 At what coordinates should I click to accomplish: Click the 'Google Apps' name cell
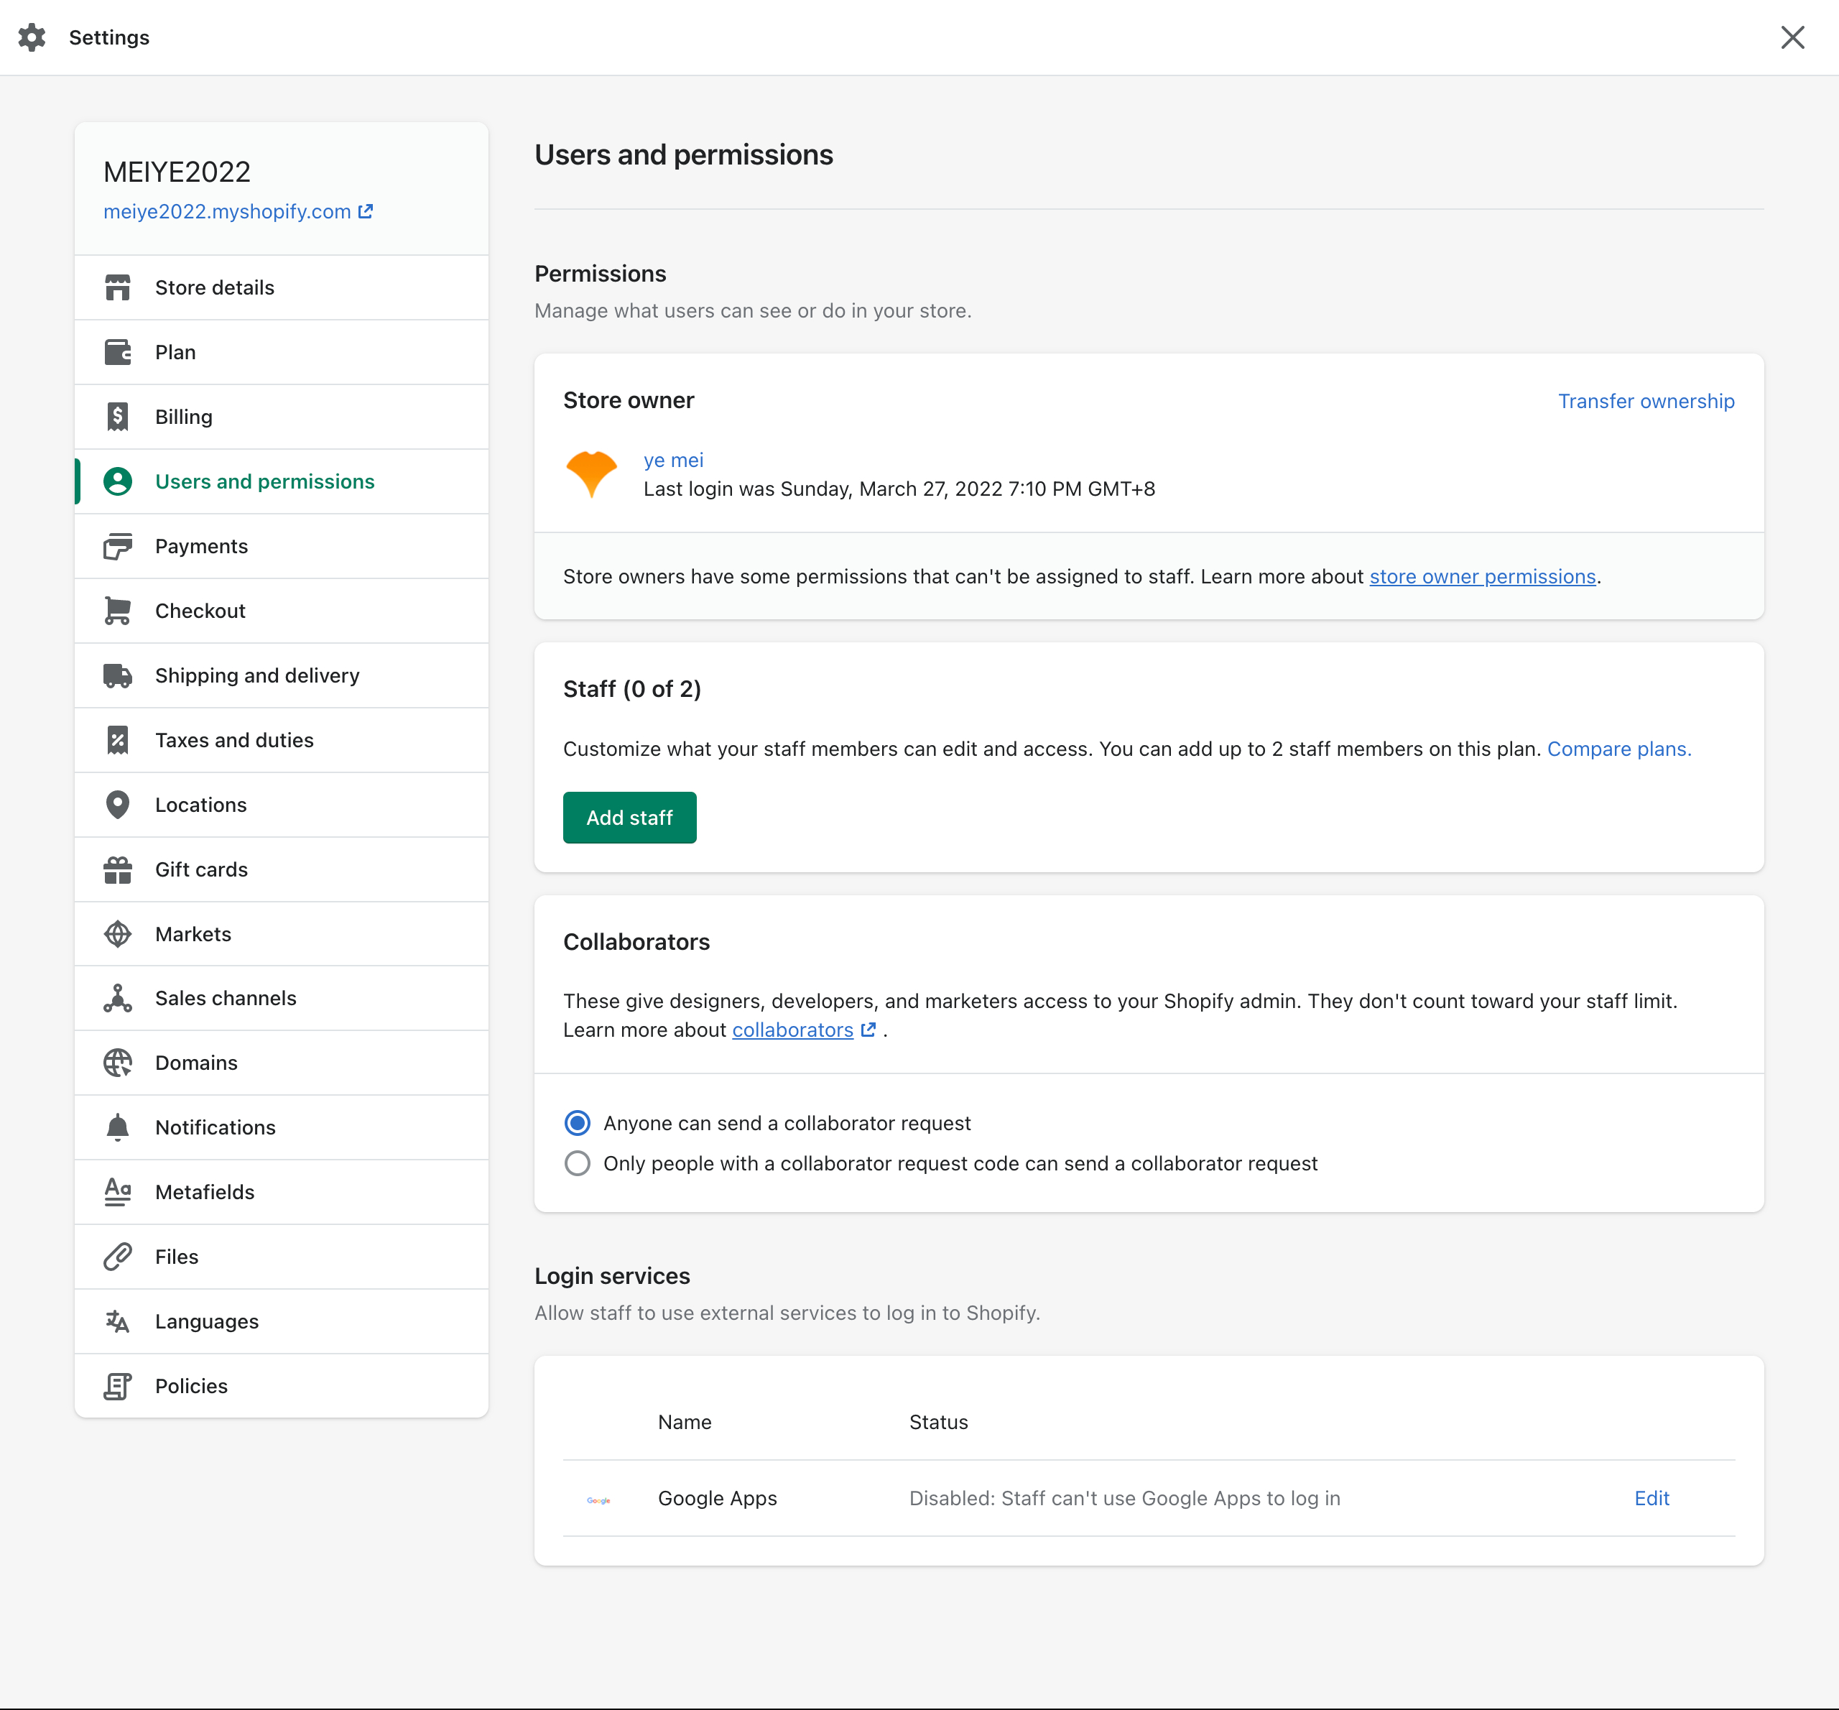click(x=717, y=1499)
